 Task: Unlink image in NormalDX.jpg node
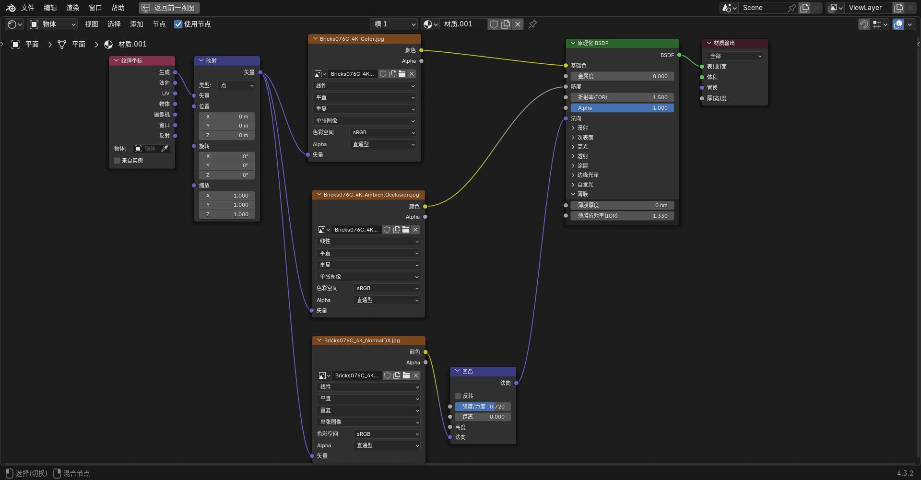(x=416, y=375)
